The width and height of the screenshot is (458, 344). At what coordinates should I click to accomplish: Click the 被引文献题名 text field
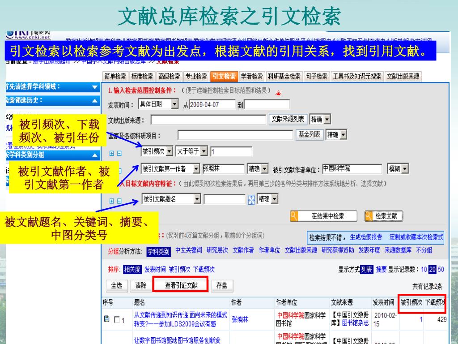pyautogui.click(x=225, y=199)
